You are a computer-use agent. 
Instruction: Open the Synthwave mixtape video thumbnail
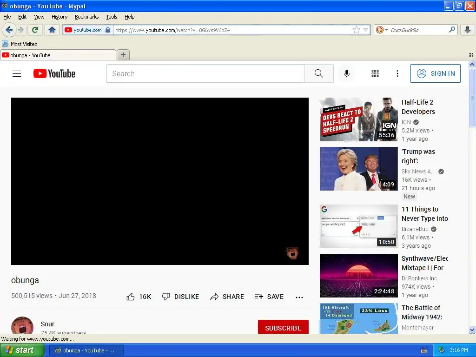click(x=358, y=276)
